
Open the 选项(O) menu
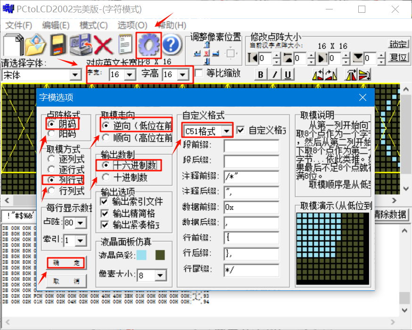point(132,25)
